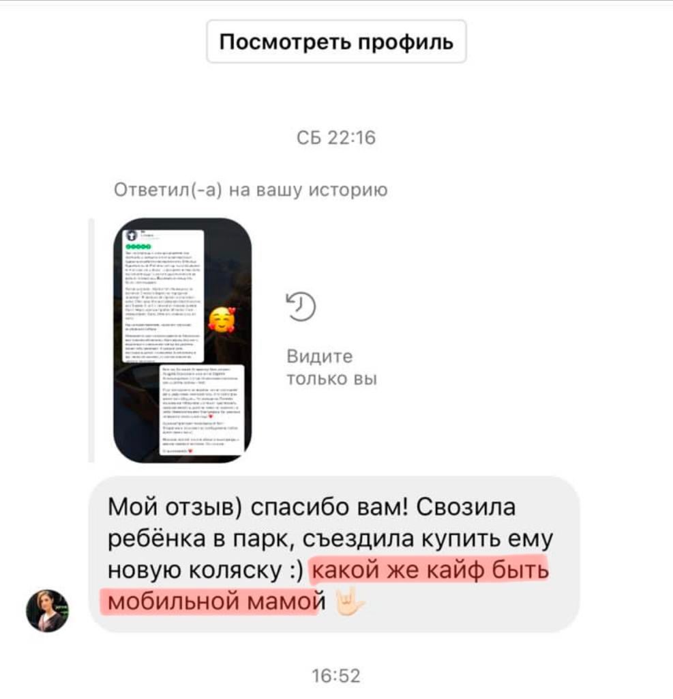
Task: Click small profile avatar atop review card
Action: tap(132, 235)
